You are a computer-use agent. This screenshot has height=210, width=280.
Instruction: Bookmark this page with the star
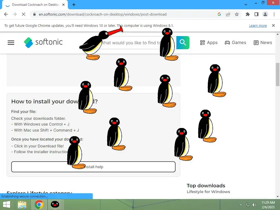[237, 14]
